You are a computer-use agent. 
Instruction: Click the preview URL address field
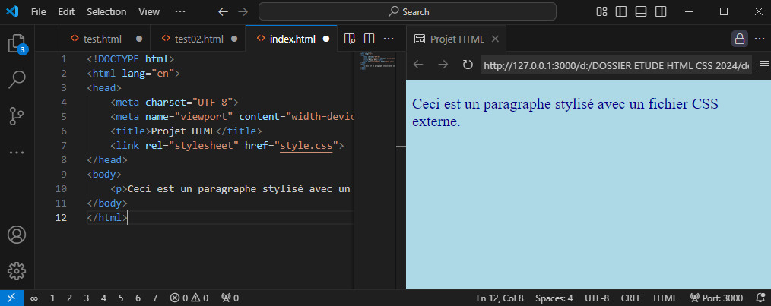coord(616,65)
